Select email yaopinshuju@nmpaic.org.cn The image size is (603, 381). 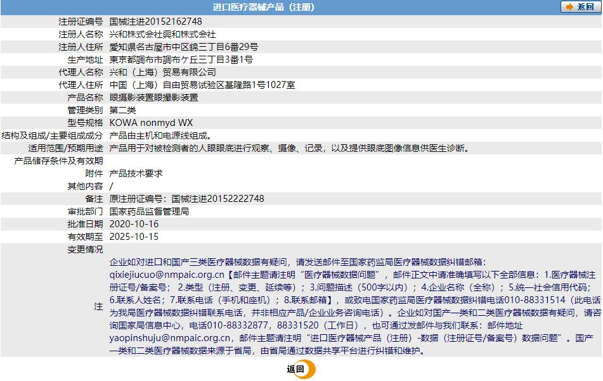pos(169,338)
